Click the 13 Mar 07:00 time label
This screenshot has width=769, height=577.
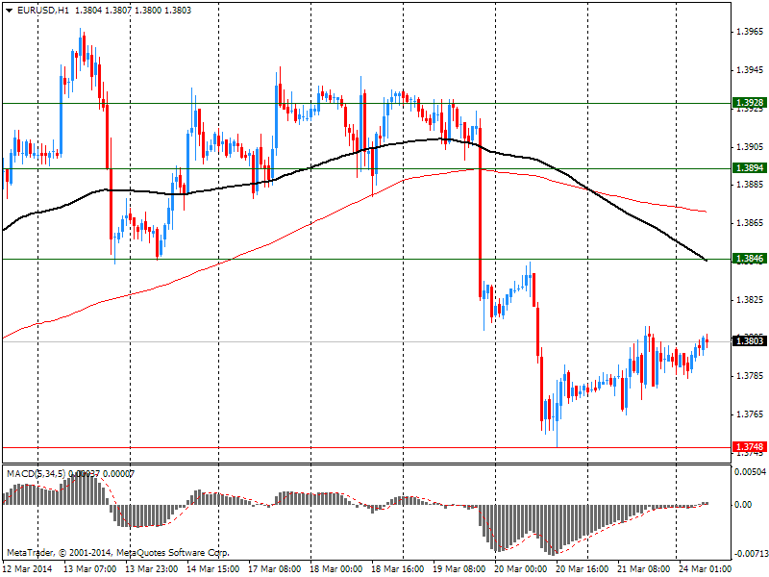[x=90, y=569]
